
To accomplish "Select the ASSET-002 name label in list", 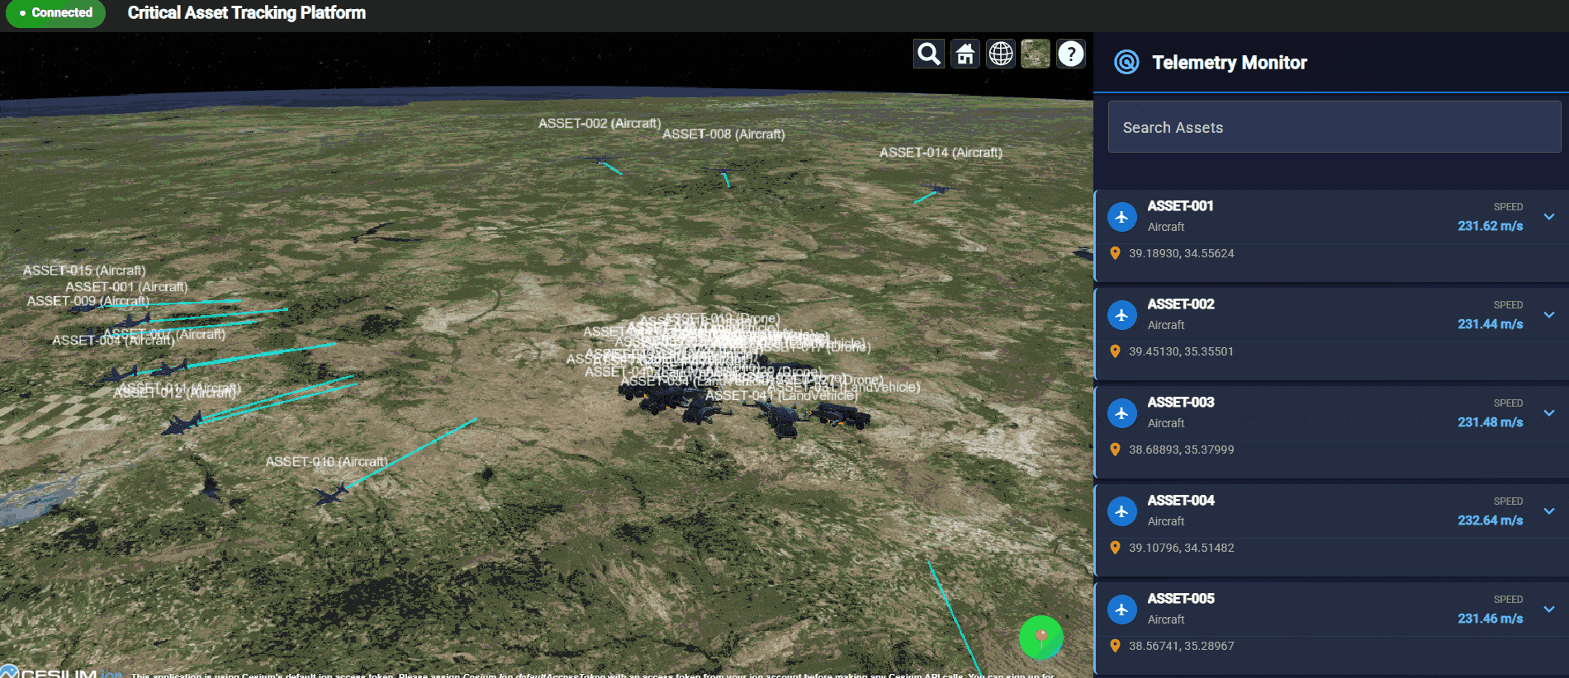I will 1181,304.
